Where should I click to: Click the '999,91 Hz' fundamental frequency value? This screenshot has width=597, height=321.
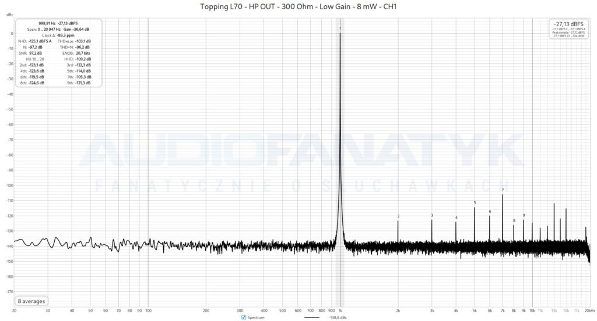(x=47, y=23)
